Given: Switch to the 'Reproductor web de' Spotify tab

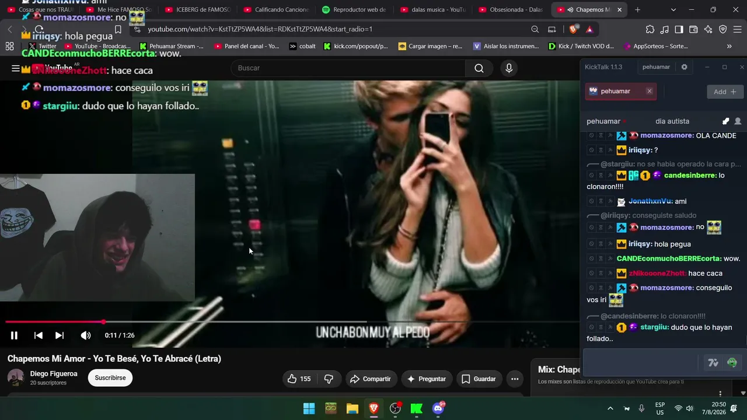Looking at the screenshot, I should [x=354, y=10].
